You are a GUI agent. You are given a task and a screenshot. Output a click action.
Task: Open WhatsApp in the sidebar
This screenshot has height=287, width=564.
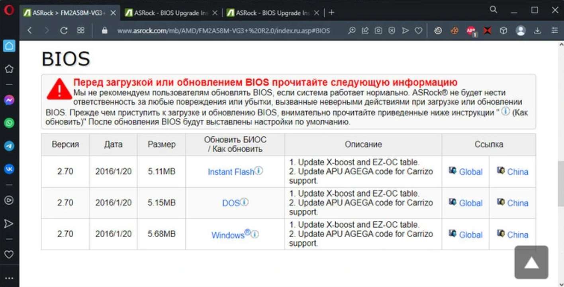click(x=9, y=123)
